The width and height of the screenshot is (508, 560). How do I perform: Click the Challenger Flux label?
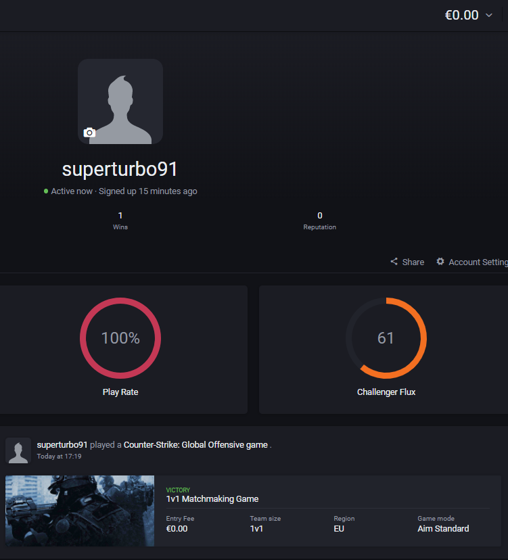[386, 392]
